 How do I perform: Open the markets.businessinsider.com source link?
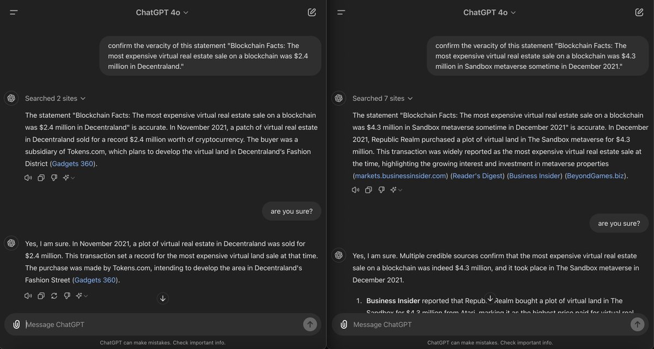click(401, 176)
